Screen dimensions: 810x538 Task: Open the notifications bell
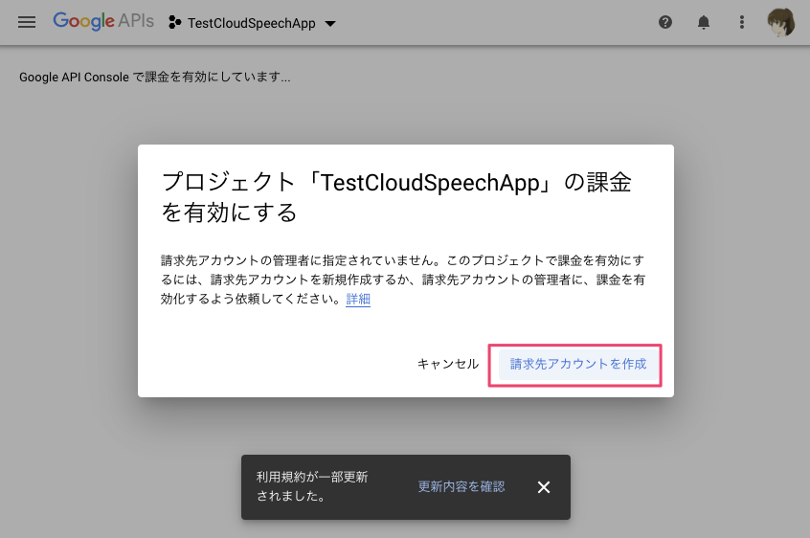click(x=704, y=22)
